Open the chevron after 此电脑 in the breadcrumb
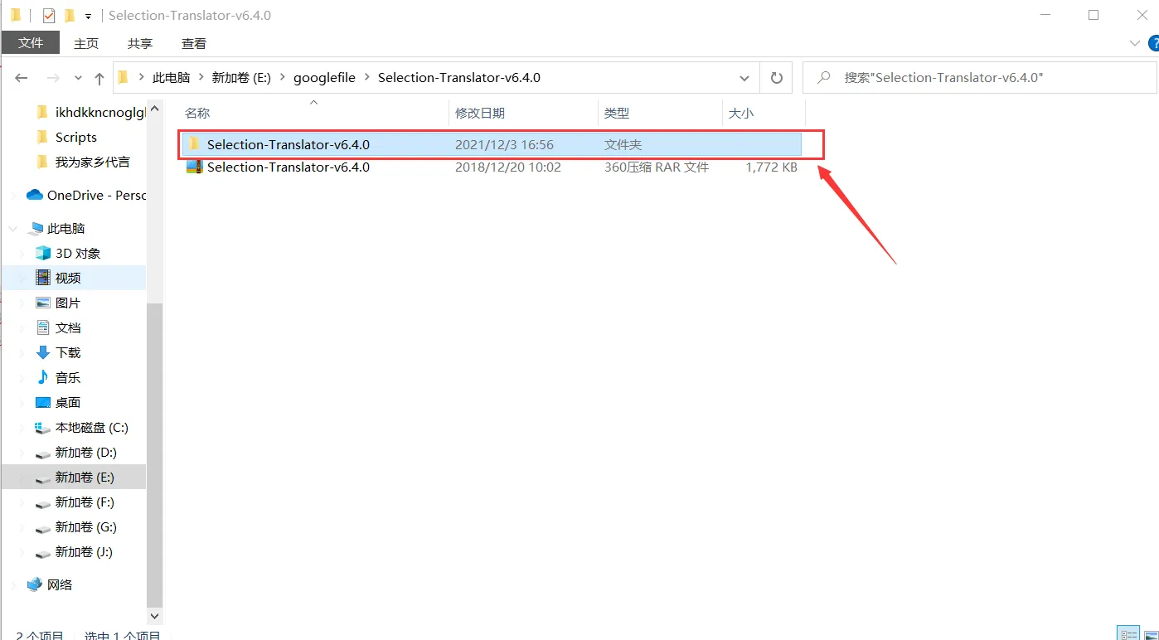Image resolution: width=1159 pixels, height=640 pixels. tap(201, 77)
